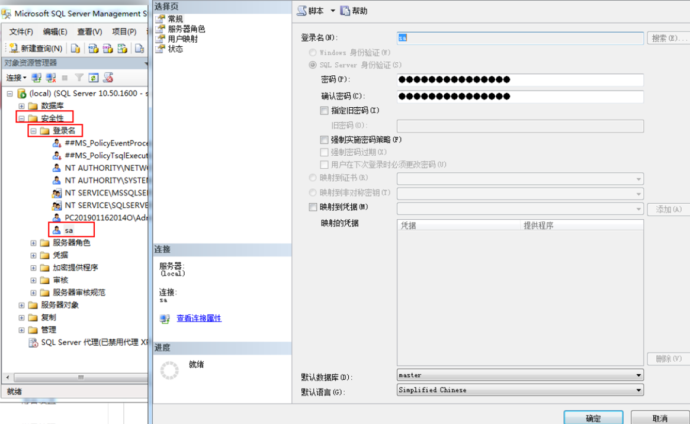Click the connect Object Explorer icon
This screenshot has width=690, height=424.
(36, 78)
